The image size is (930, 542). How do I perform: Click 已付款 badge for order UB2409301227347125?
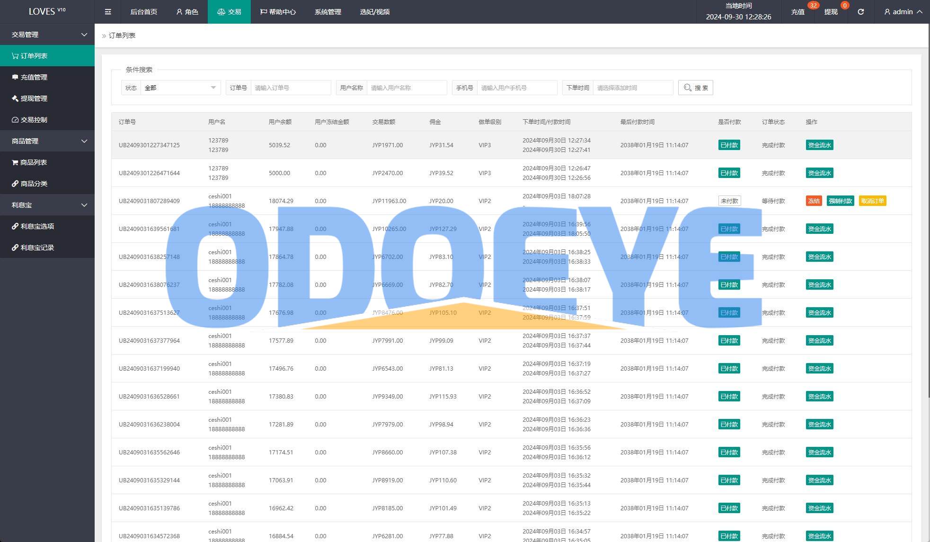click(729, 145)
